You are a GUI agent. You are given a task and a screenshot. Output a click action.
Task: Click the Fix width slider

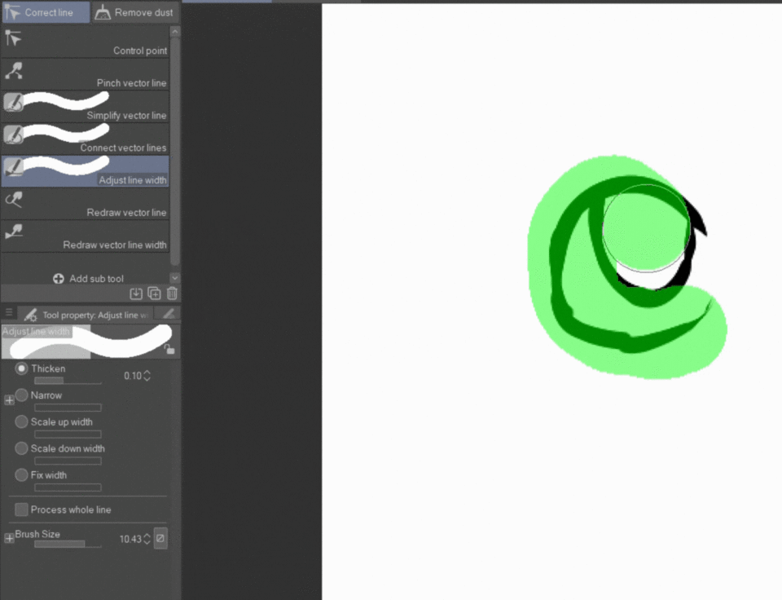(x=68, y=487)
